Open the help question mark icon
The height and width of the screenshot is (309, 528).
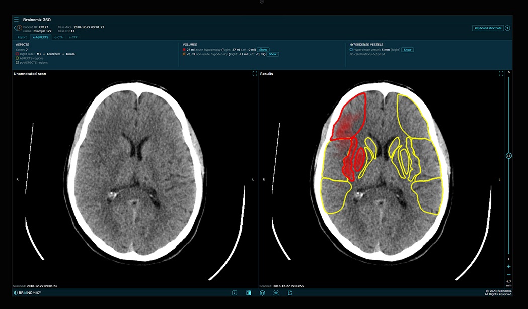pos(507,28)
